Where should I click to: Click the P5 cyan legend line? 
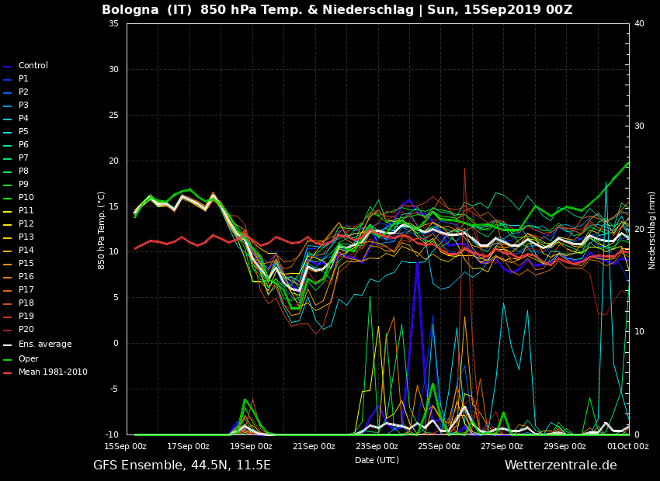tap(8, 133)
